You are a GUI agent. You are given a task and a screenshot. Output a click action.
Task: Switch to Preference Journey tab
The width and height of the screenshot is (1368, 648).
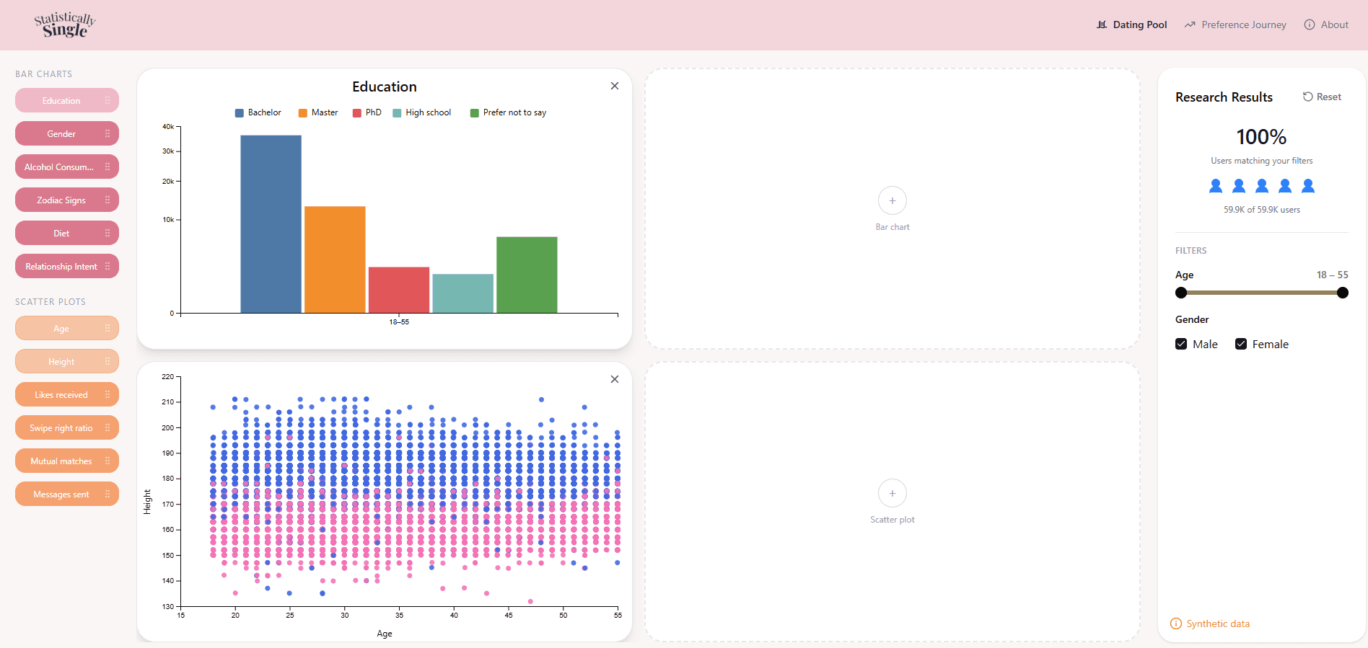[1235, 25]
